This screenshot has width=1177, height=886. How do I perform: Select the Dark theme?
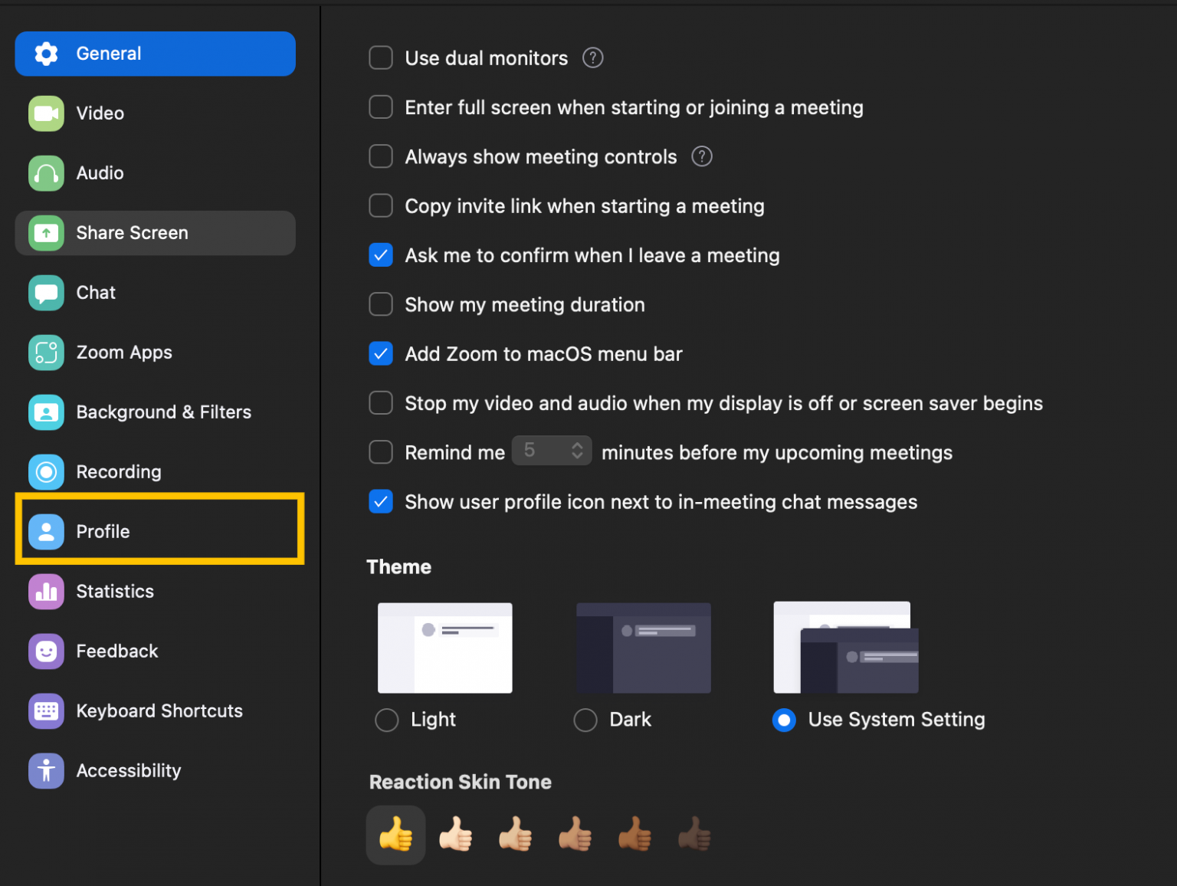pyautogui.click(x=585, y=720)
